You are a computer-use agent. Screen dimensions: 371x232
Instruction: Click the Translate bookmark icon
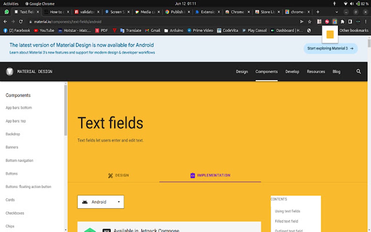tap(123, 31)
